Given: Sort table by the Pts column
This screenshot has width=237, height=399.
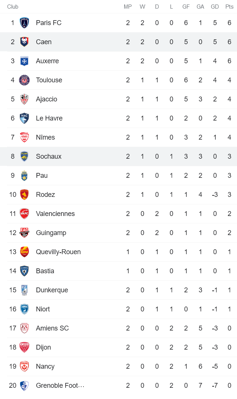Looking at the screenshot, I should coord(229,6).
